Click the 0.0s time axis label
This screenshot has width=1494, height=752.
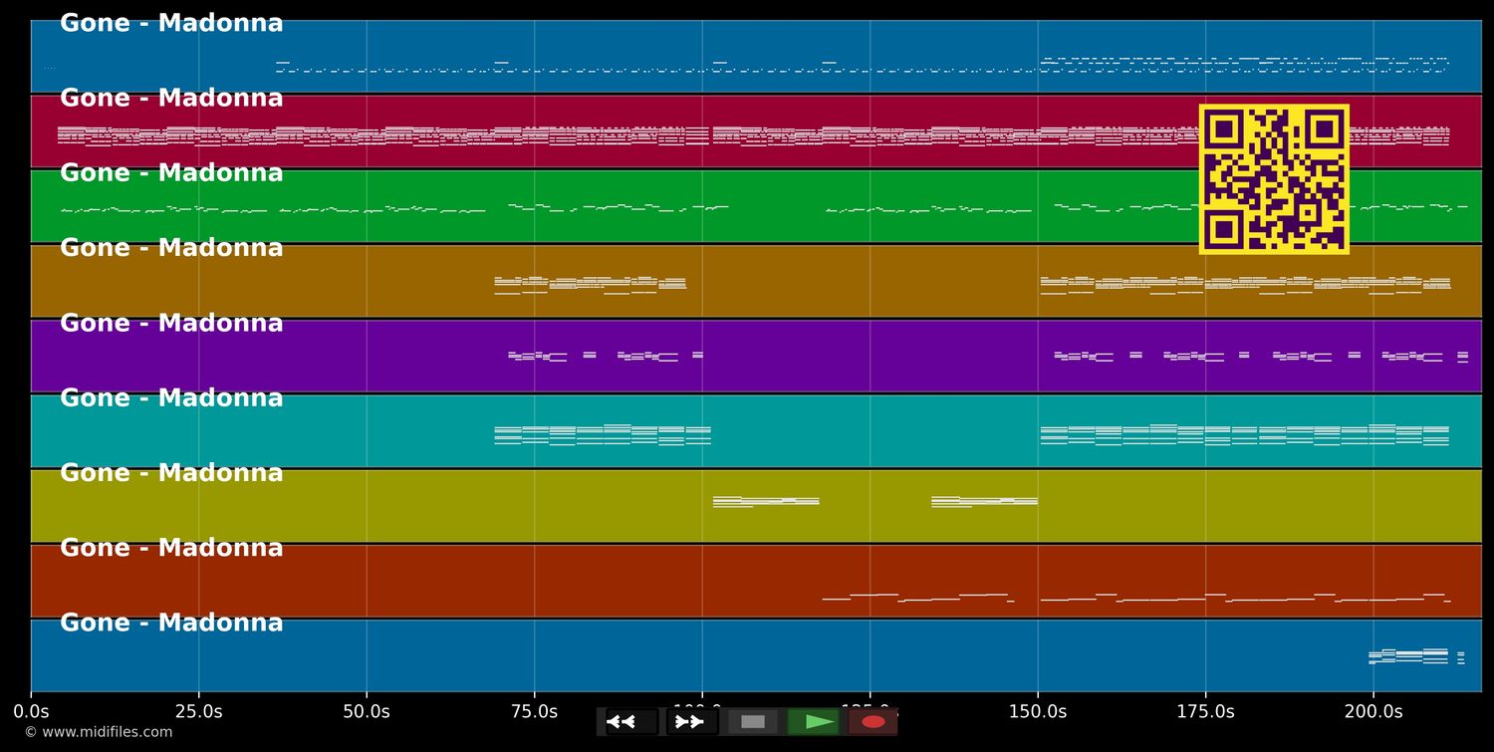click(x=31, y=712)
